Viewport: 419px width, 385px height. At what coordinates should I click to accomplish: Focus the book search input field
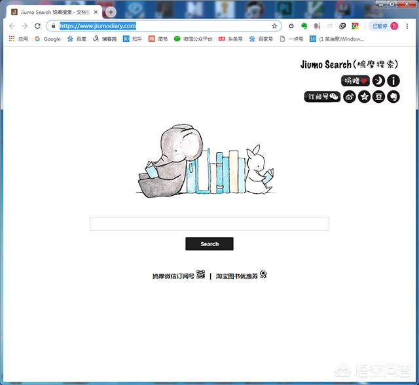pos(209,224)
